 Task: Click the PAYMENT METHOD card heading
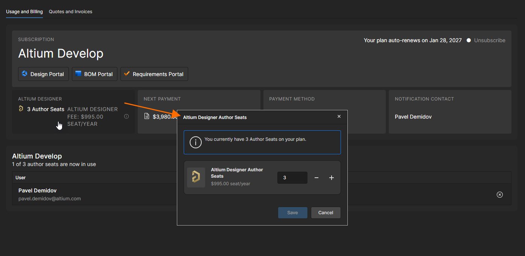click(x=292, y=99)
